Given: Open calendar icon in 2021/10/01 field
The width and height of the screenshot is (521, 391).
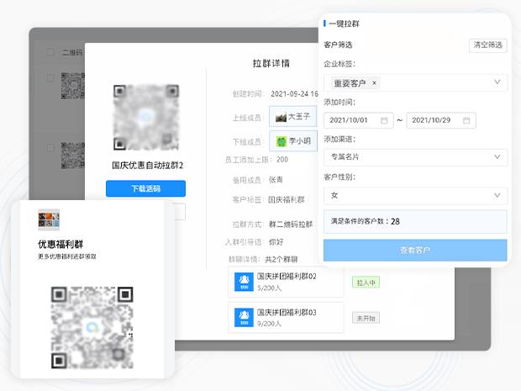Looking at the screenshot, I should click(384, 120).
